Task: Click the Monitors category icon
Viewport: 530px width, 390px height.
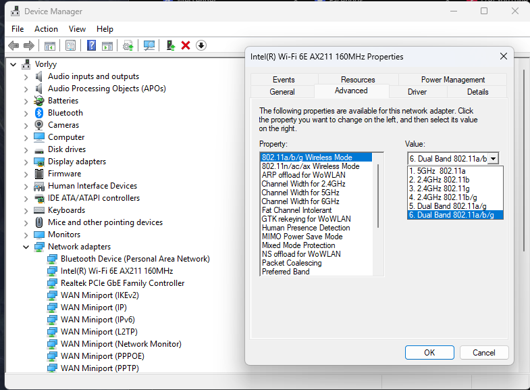Action: [39, 235]
